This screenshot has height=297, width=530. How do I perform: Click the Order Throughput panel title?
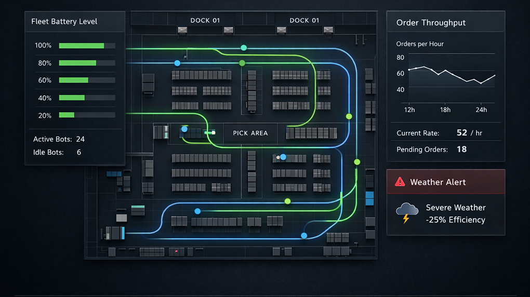point(431,23)
